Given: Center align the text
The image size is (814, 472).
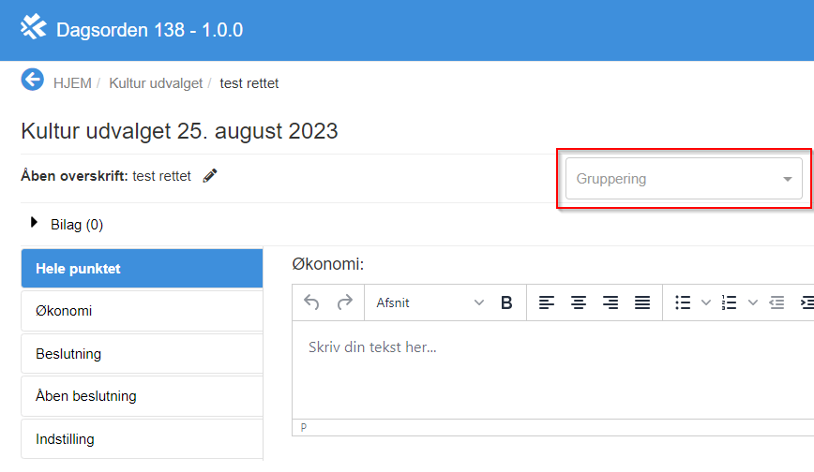Looking at the screenshot, I should click(x=579, y=302).
